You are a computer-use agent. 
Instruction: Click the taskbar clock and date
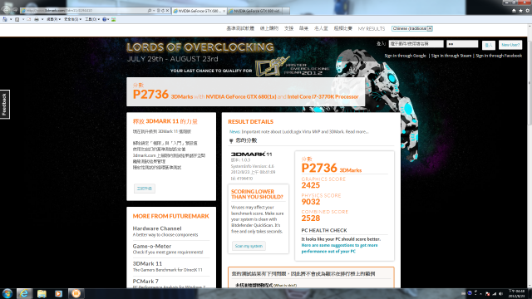click(517, 293)
